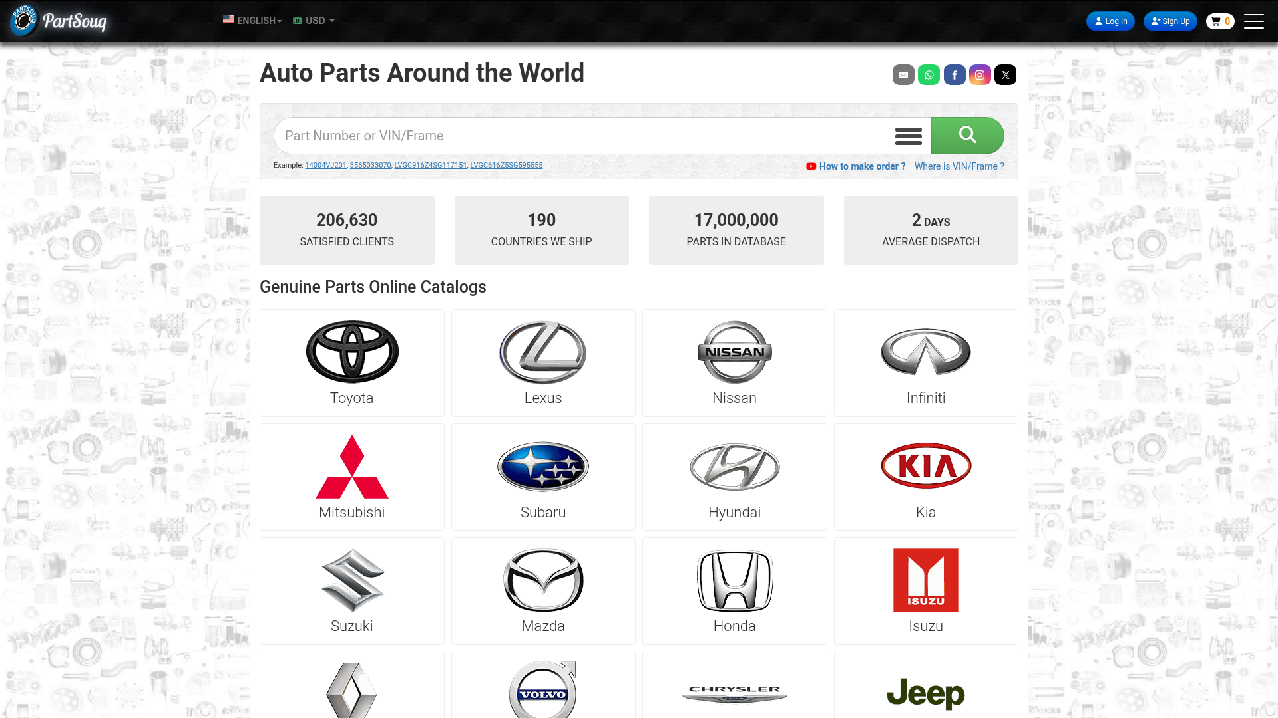
Task: Open search options hamburger in search bar
Action: pos(908,136)
